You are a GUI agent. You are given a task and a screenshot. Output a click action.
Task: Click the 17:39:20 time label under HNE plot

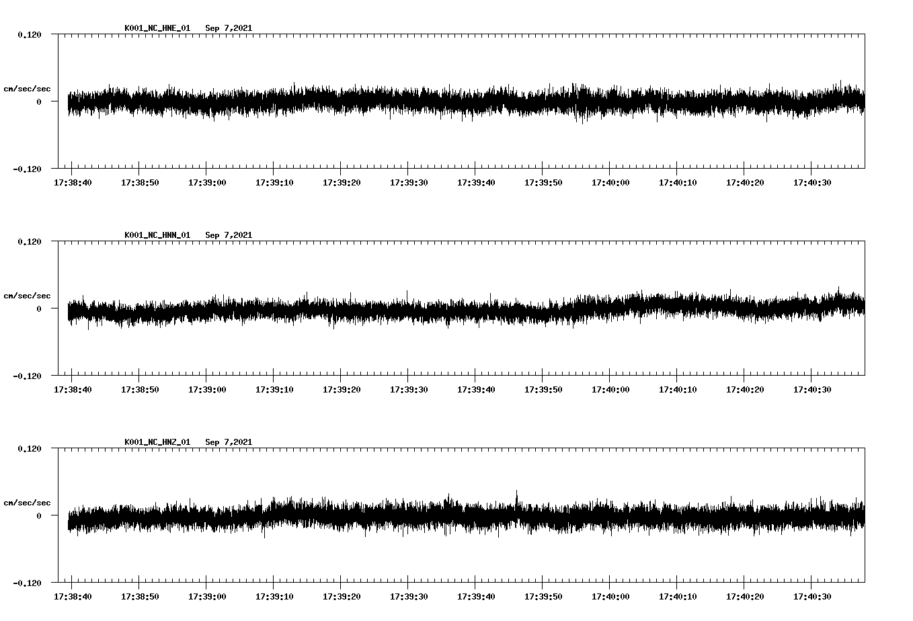[342, 183]
